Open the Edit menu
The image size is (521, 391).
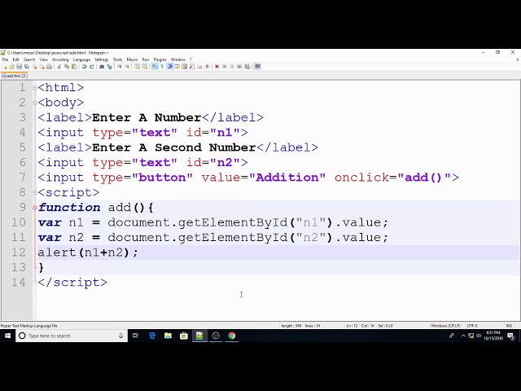coord(16,59)
